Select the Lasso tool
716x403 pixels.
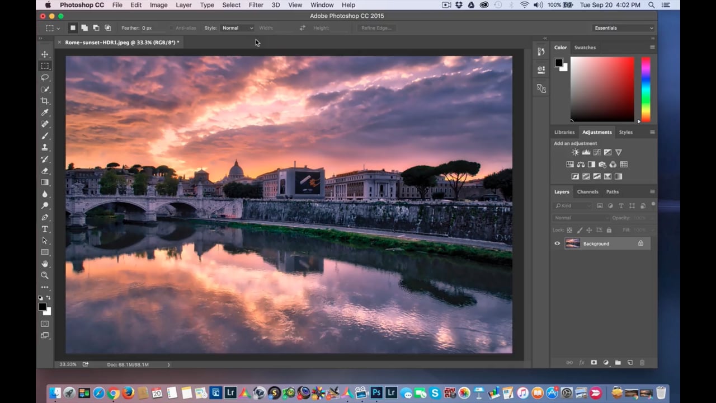(45, 78)
